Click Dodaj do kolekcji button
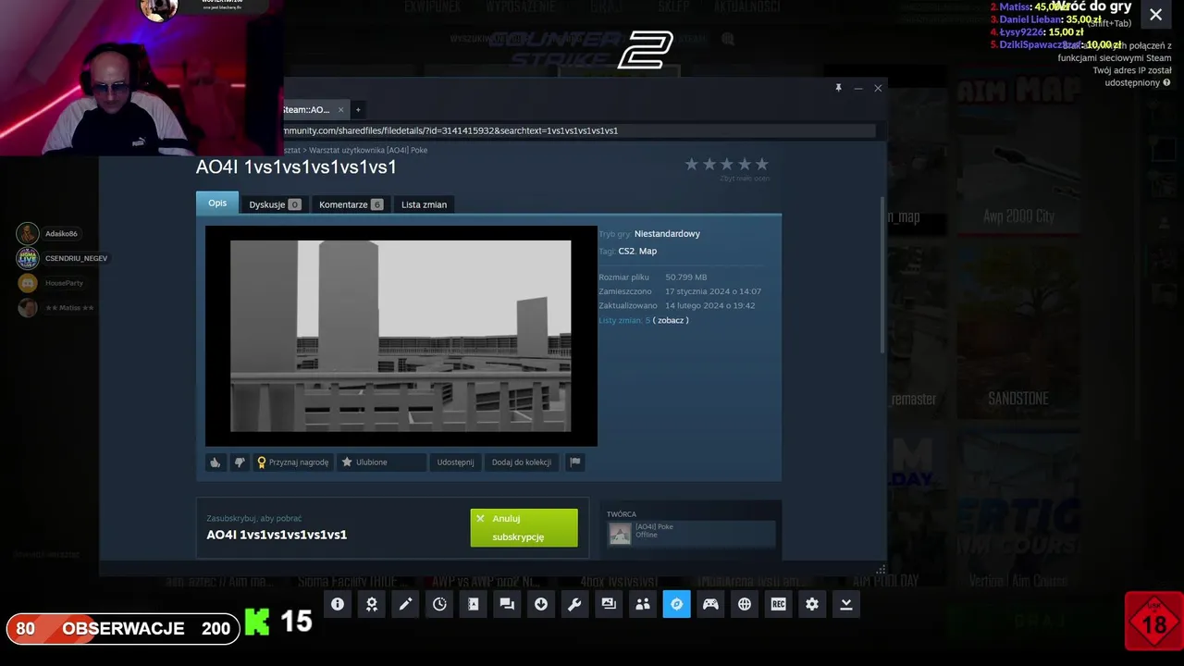Screen dimensions: 1184x666 (x=522, y=462)
